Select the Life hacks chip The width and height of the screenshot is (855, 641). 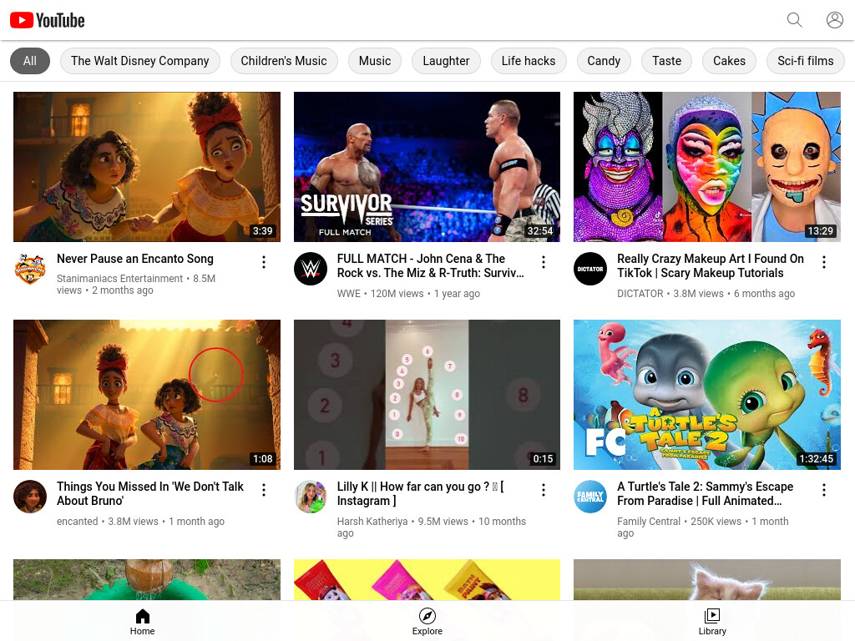pos(529,61)
